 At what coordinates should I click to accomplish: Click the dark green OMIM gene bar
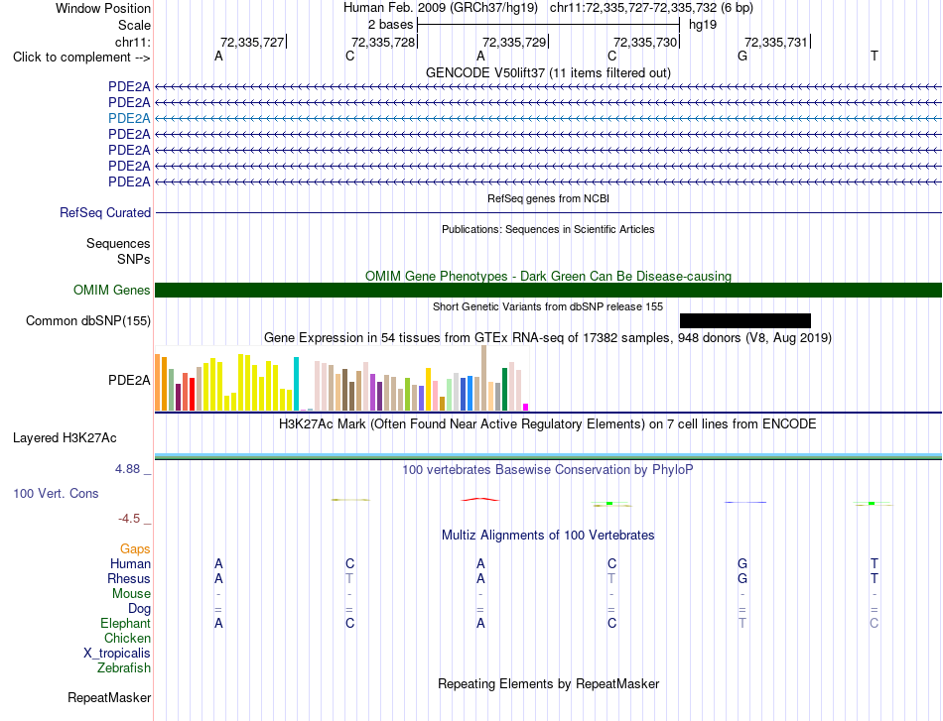coord(548,291)
